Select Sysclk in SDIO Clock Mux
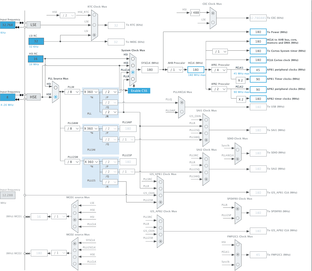The image size is (312, 271). 238,150
